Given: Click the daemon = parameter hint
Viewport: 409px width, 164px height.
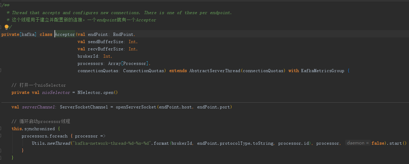Looking at the screenshot, I should pyautogui.click(x=357, y=143).
